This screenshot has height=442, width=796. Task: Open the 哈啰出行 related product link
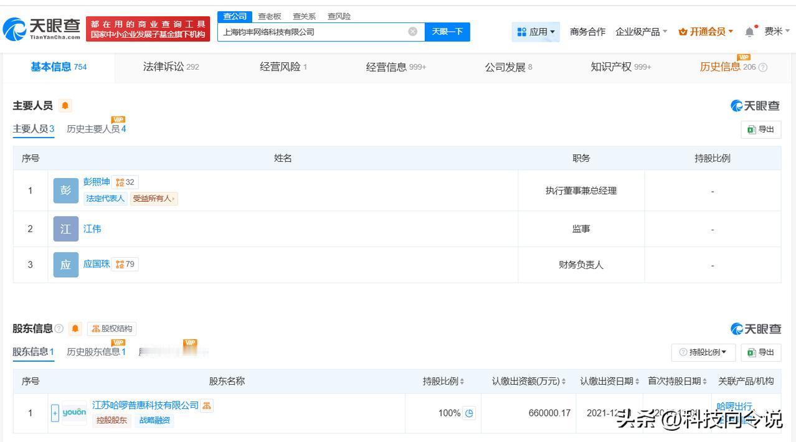click(x=734, y=407)
